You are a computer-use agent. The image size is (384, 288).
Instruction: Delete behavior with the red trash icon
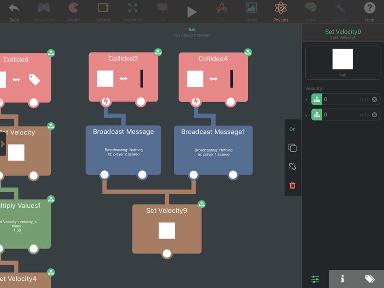pos(292,185)
